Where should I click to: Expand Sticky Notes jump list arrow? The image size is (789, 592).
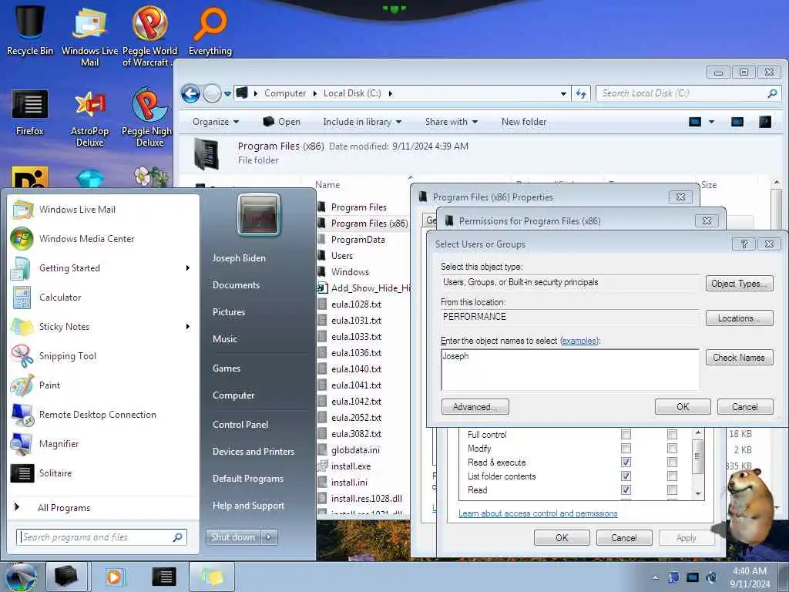tap(188, 326)
